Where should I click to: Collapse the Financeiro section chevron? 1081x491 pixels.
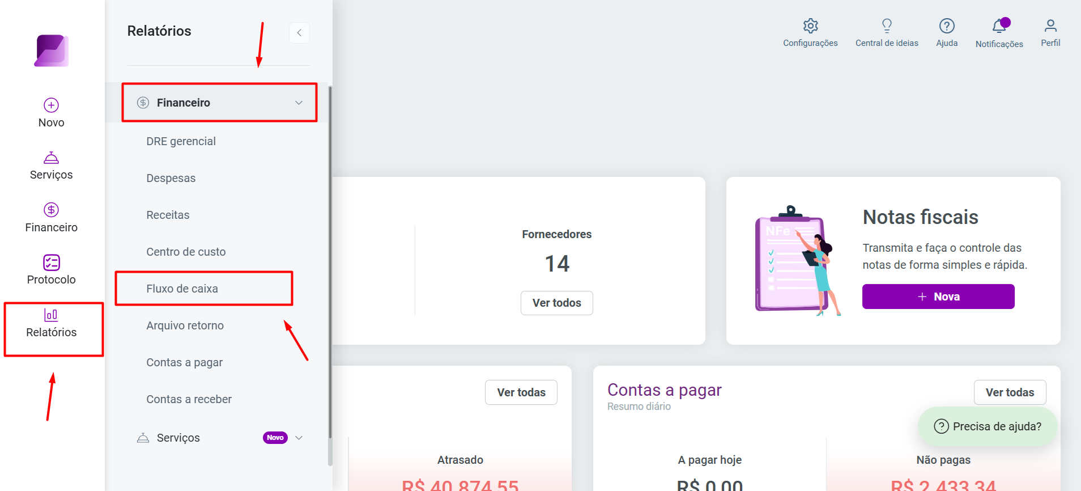pos(299,103)
